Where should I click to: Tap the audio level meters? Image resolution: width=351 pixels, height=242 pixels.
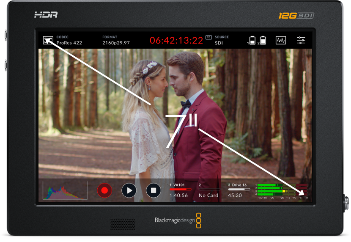[281, 191]
